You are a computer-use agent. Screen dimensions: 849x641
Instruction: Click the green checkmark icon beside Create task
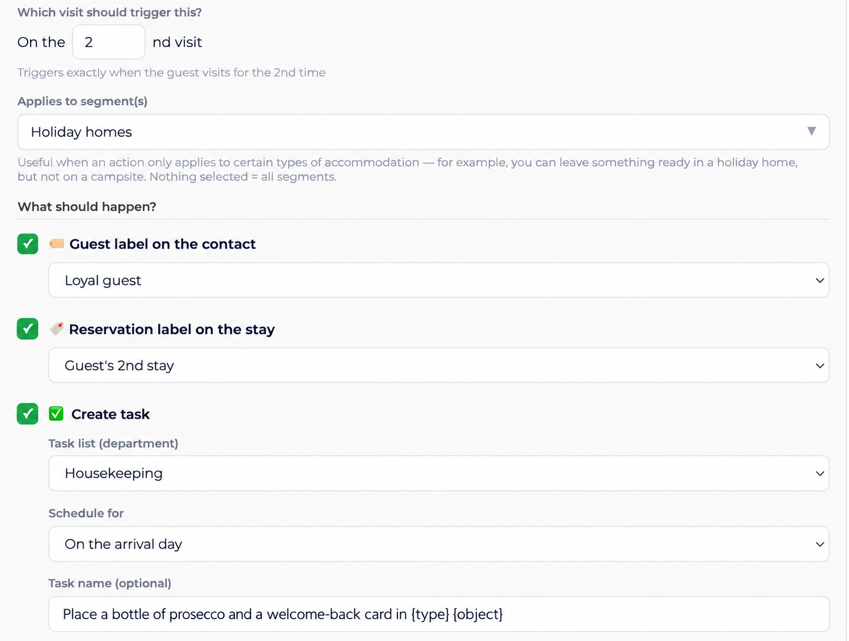pyautogui.click(x=56, y=414)
